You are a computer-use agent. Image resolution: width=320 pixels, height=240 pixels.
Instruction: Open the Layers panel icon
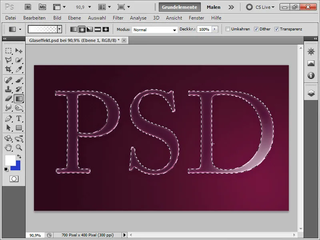point(311,93)
